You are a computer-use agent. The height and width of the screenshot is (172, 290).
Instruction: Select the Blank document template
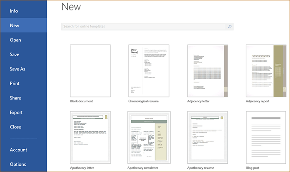90,70
